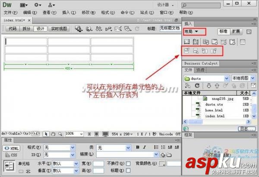
Task: Open the 设计器 workspace switcher dropdown
Action: [x=165, y=5]
